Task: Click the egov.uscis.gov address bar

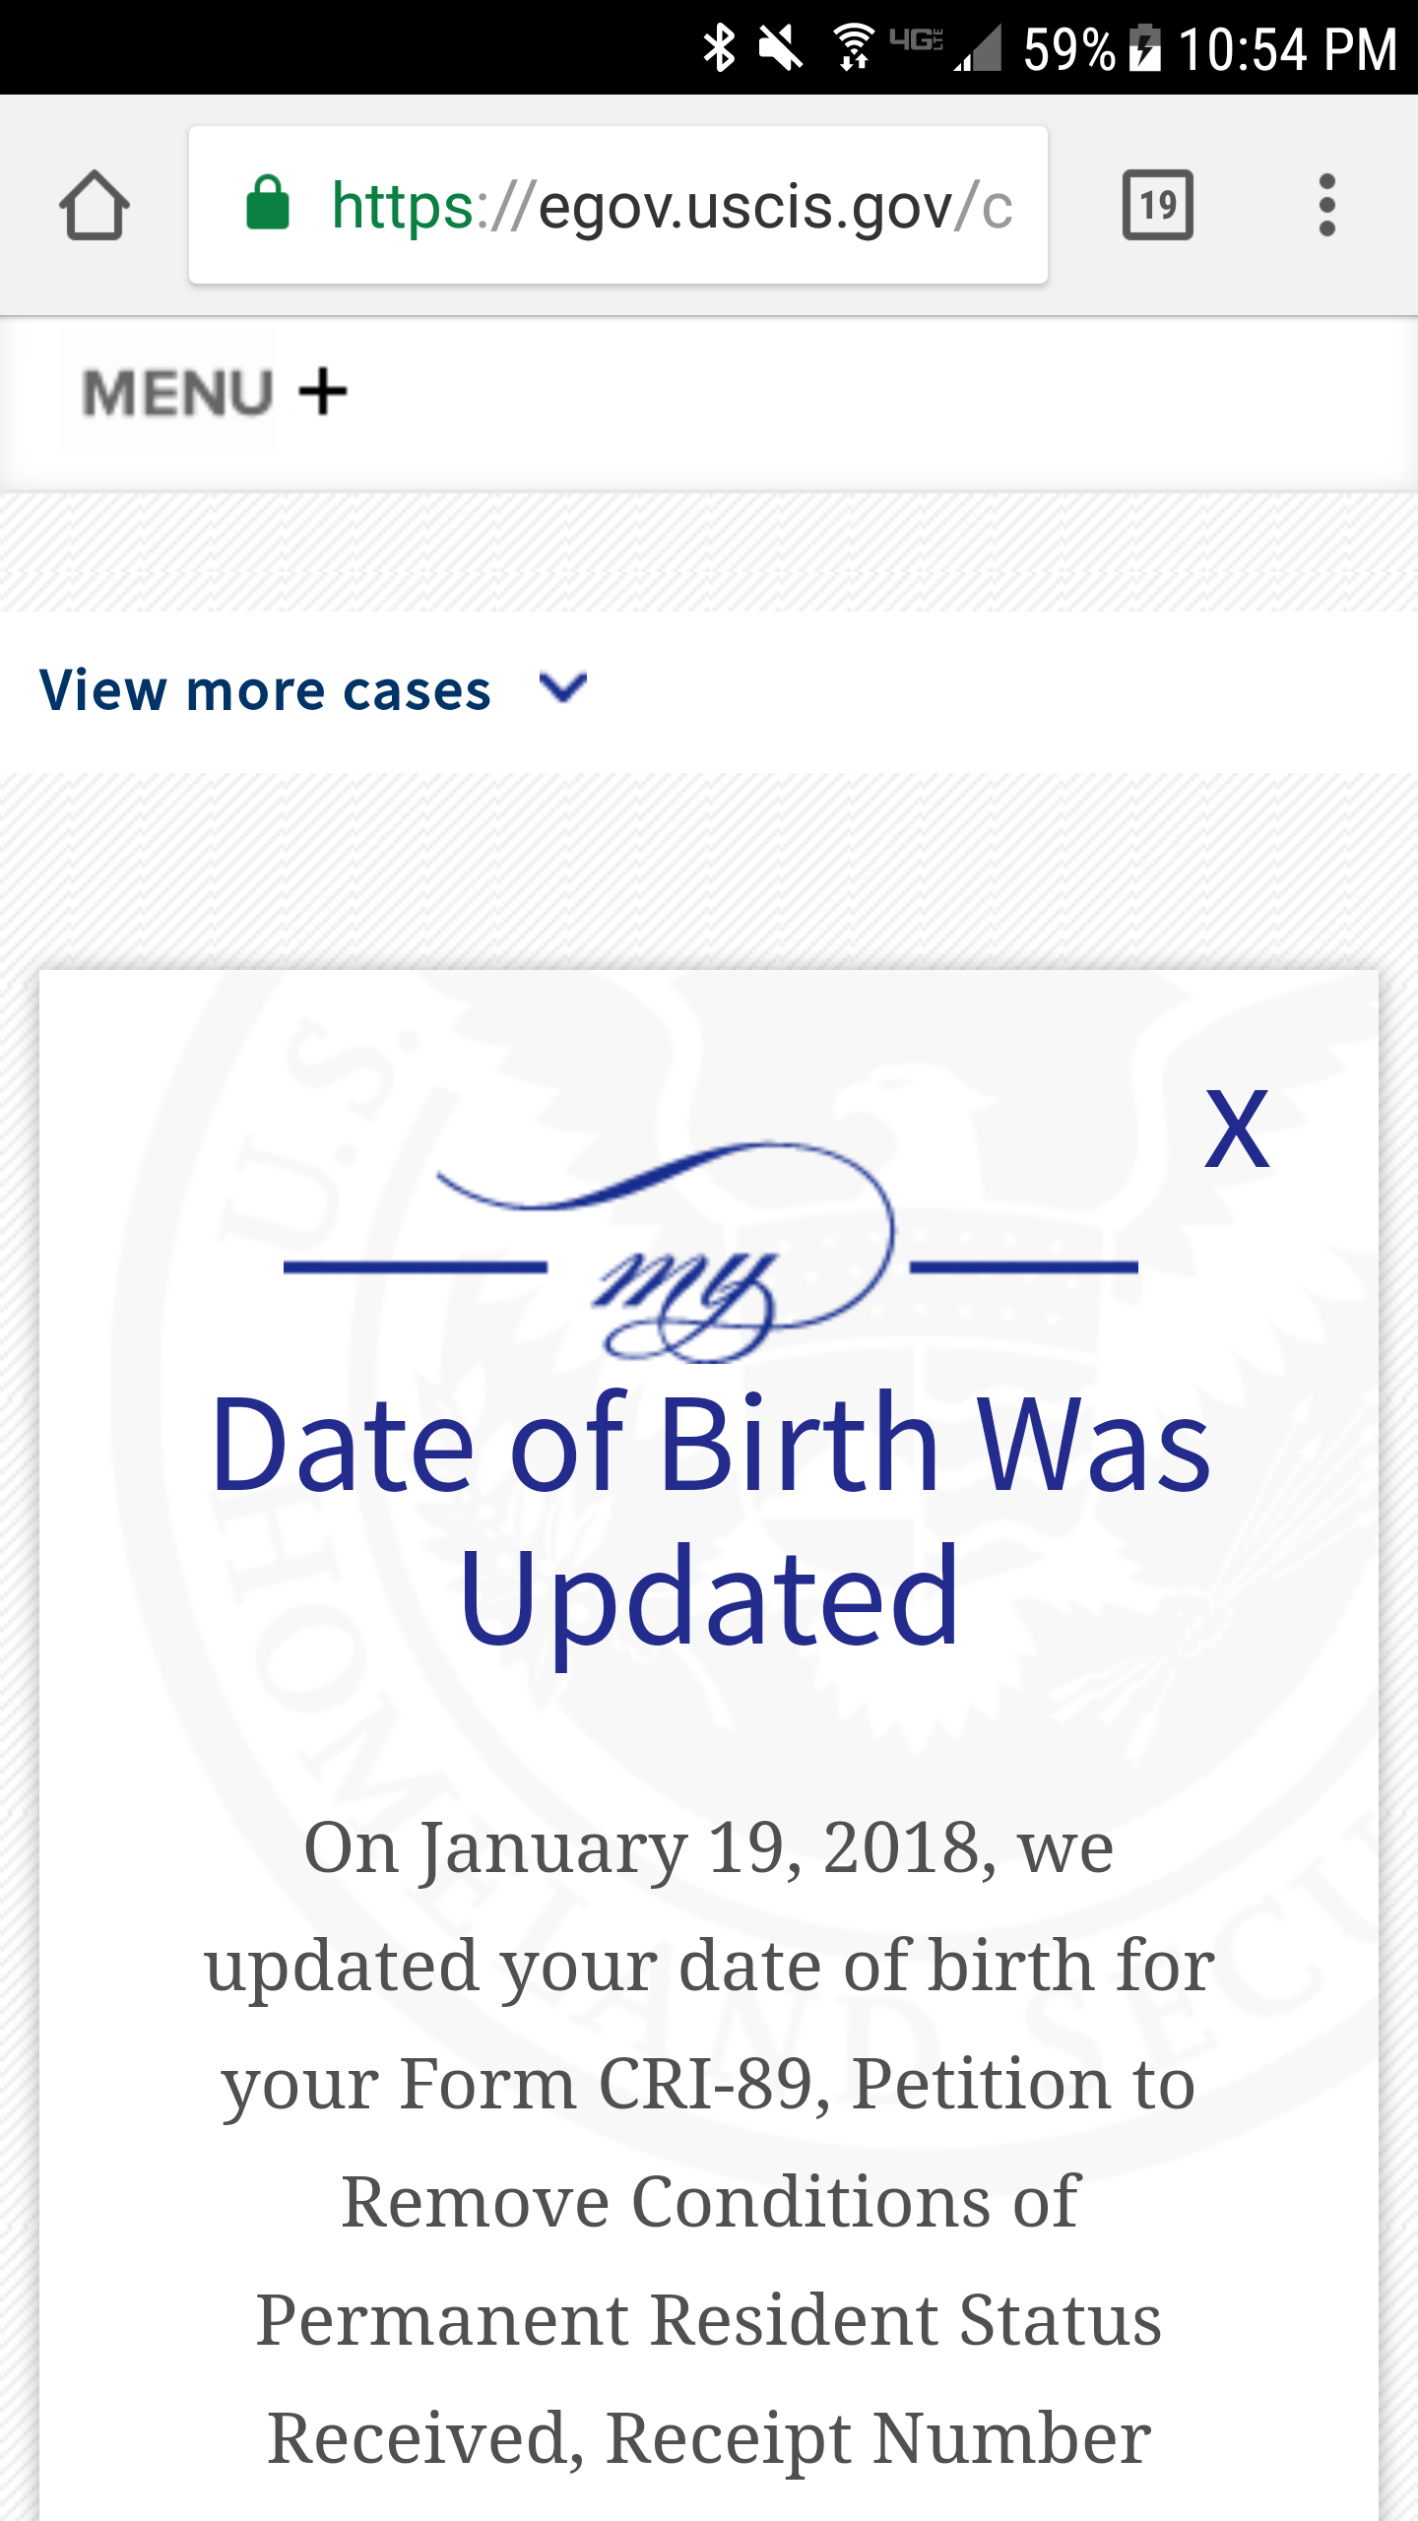Action: [x=618, y=205]
